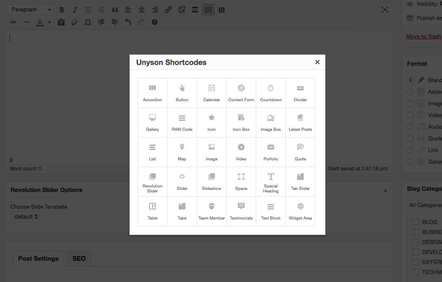
Task: Insert a numbered list
Action: click(x=102, y=10)
